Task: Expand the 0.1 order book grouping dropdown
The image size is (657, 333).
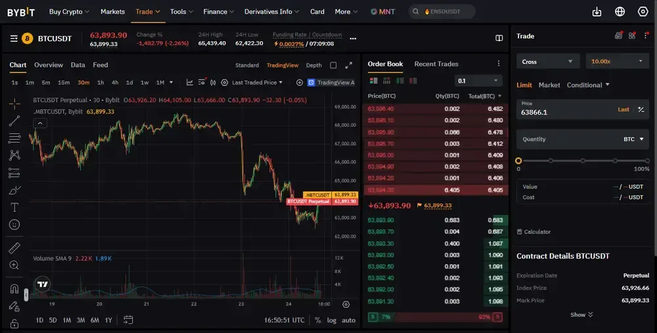Action: [478, 81]
